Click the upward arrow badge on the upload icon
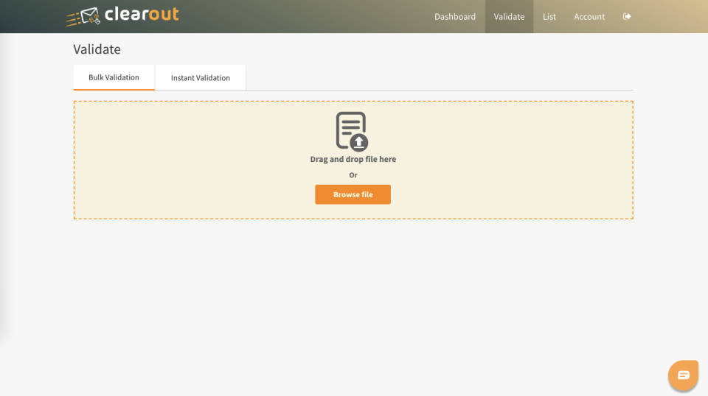Image resolution: width=708 pixels, height=396 pixels. click(x=359, y=142)
